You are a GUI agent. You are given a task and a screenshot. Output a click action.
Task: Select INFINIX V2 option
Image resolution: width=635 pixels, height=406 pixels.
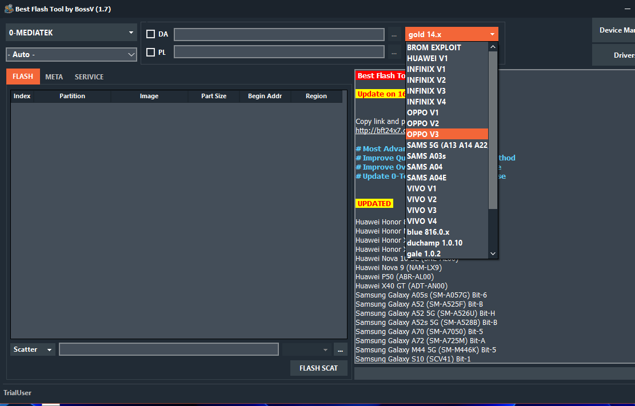point(447,80)
